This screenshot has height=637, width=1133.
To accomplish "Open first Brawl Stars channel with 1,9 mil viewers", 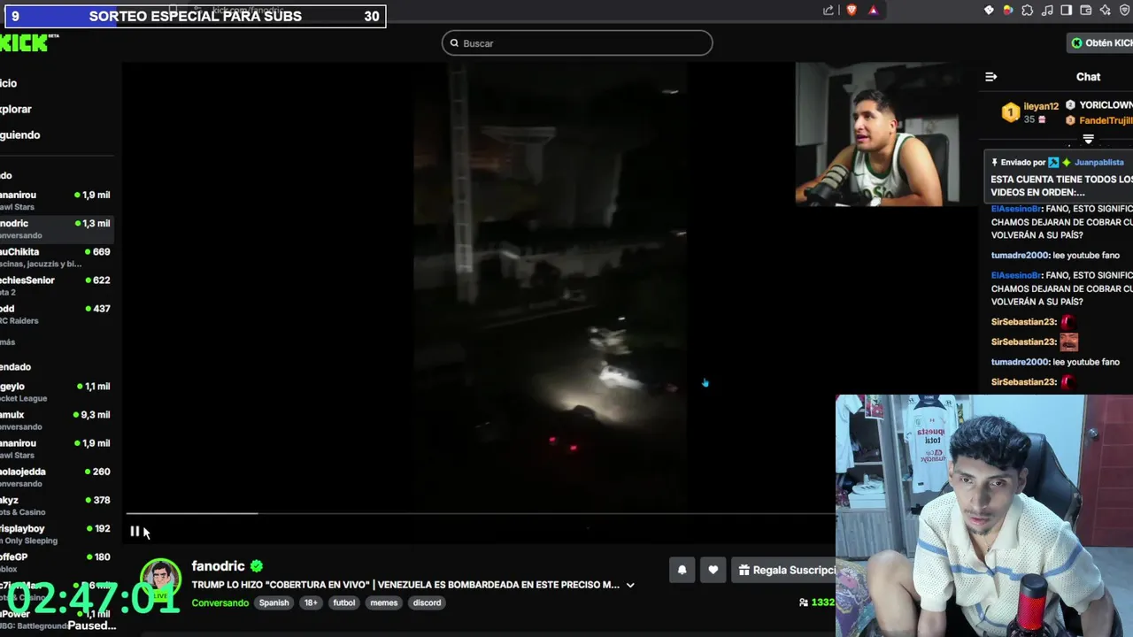I will [57, 200].
